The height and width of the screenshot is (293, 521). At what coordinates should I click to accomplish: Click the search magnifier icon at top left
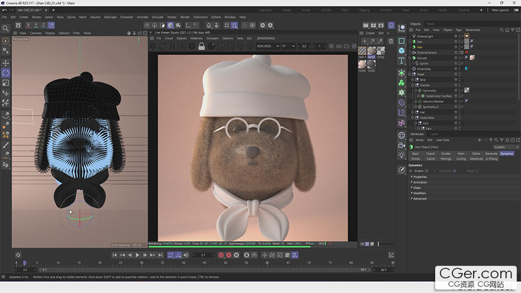(6, 28)
